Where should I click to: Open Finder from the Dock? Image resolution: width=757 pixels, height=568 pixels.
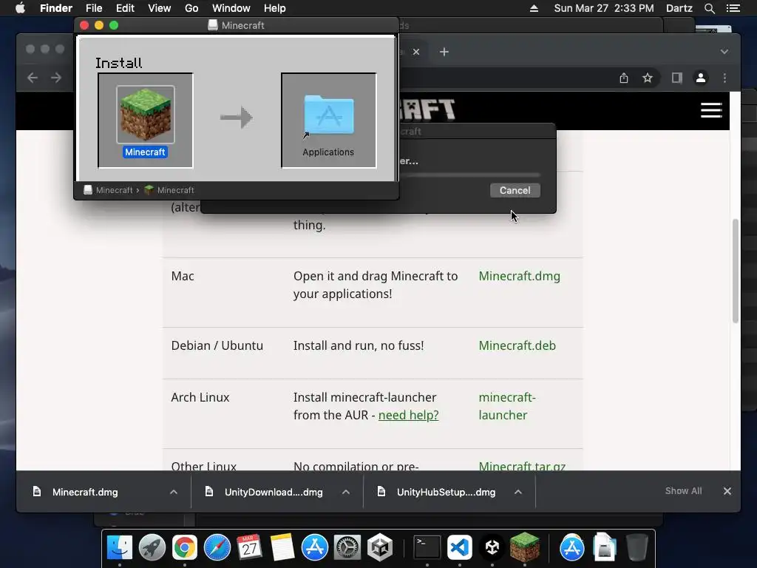(119, 547)
